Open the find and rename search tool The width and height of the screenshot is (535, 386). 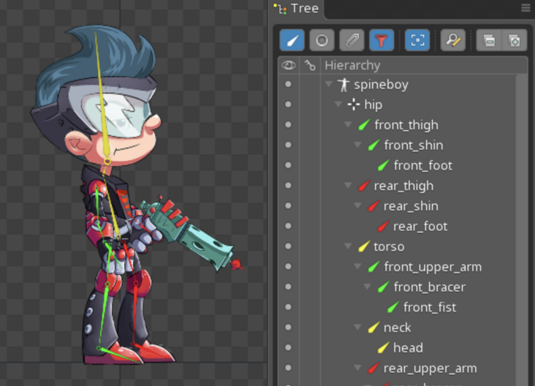[x=452, y=39]
